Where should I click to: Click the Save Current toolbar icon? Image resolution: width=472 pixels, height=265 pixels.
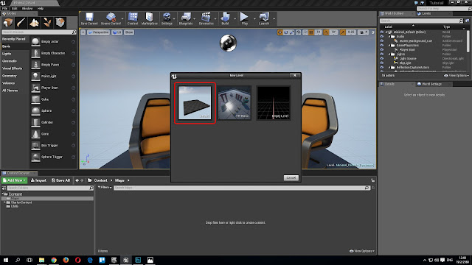click(89, 18)
